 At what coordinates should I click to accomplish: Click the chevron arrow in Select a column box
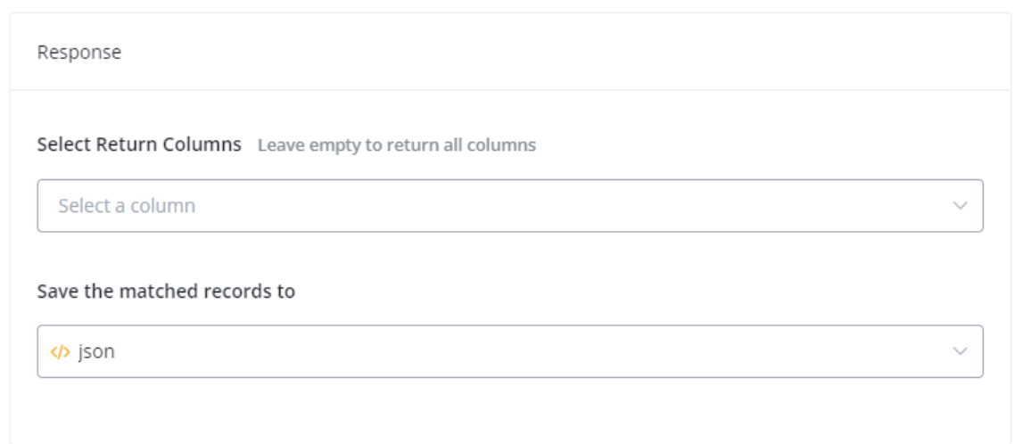[x=960, y=206]
